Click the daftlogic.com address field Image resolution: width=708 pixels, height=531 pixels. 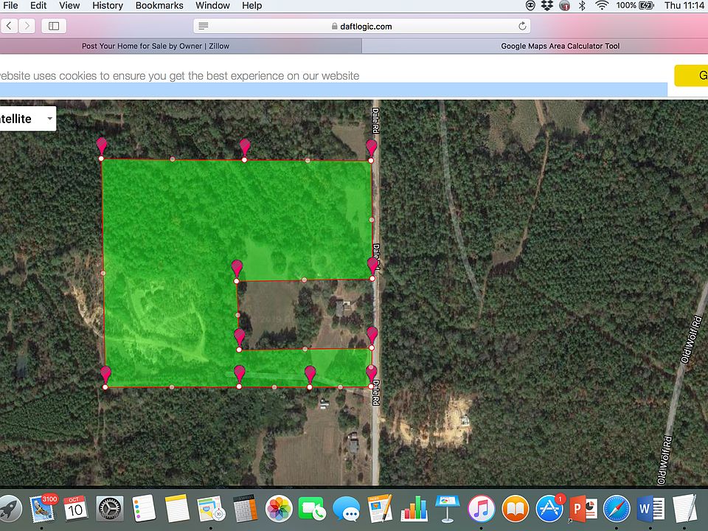(x=361, y=27)
